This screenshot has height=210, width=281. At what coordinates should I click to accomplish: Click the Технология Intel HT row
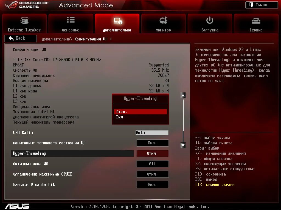[34, 112]
